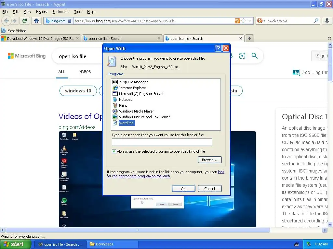Click the Browse... button
The image size is (333, 249).
tap(210, 160)
